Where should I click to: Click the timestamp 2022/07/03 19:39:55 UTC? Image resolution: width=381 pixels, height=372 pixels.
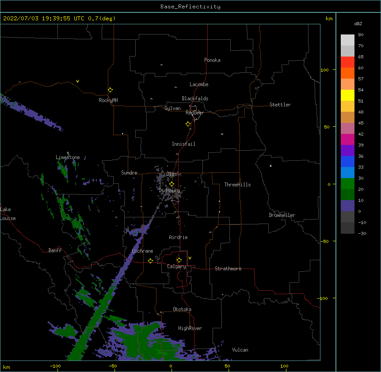(x=44, y=19)
